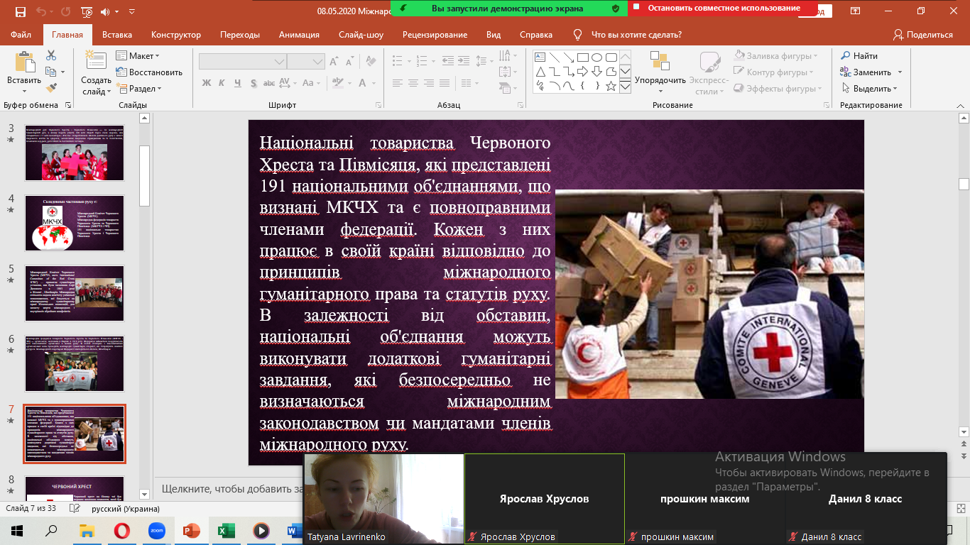This screenshot has height=545, width=970.
Task: Clear all formatting eraser icon
Action: point(373,62)
